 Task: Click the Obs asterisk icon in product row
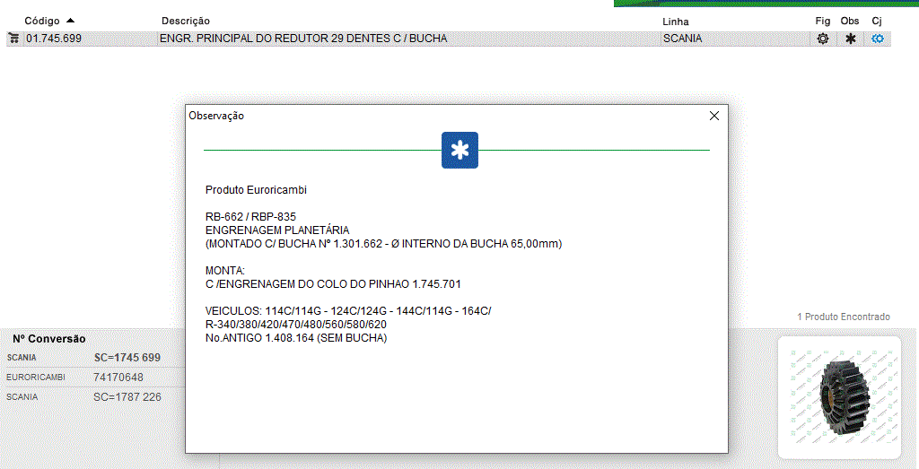tap(850, 39)
